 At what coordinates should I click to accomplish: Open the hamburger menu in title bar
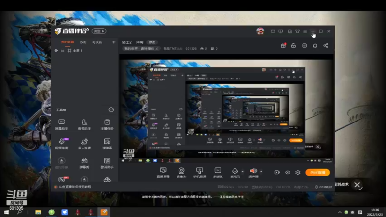point(305,31)
